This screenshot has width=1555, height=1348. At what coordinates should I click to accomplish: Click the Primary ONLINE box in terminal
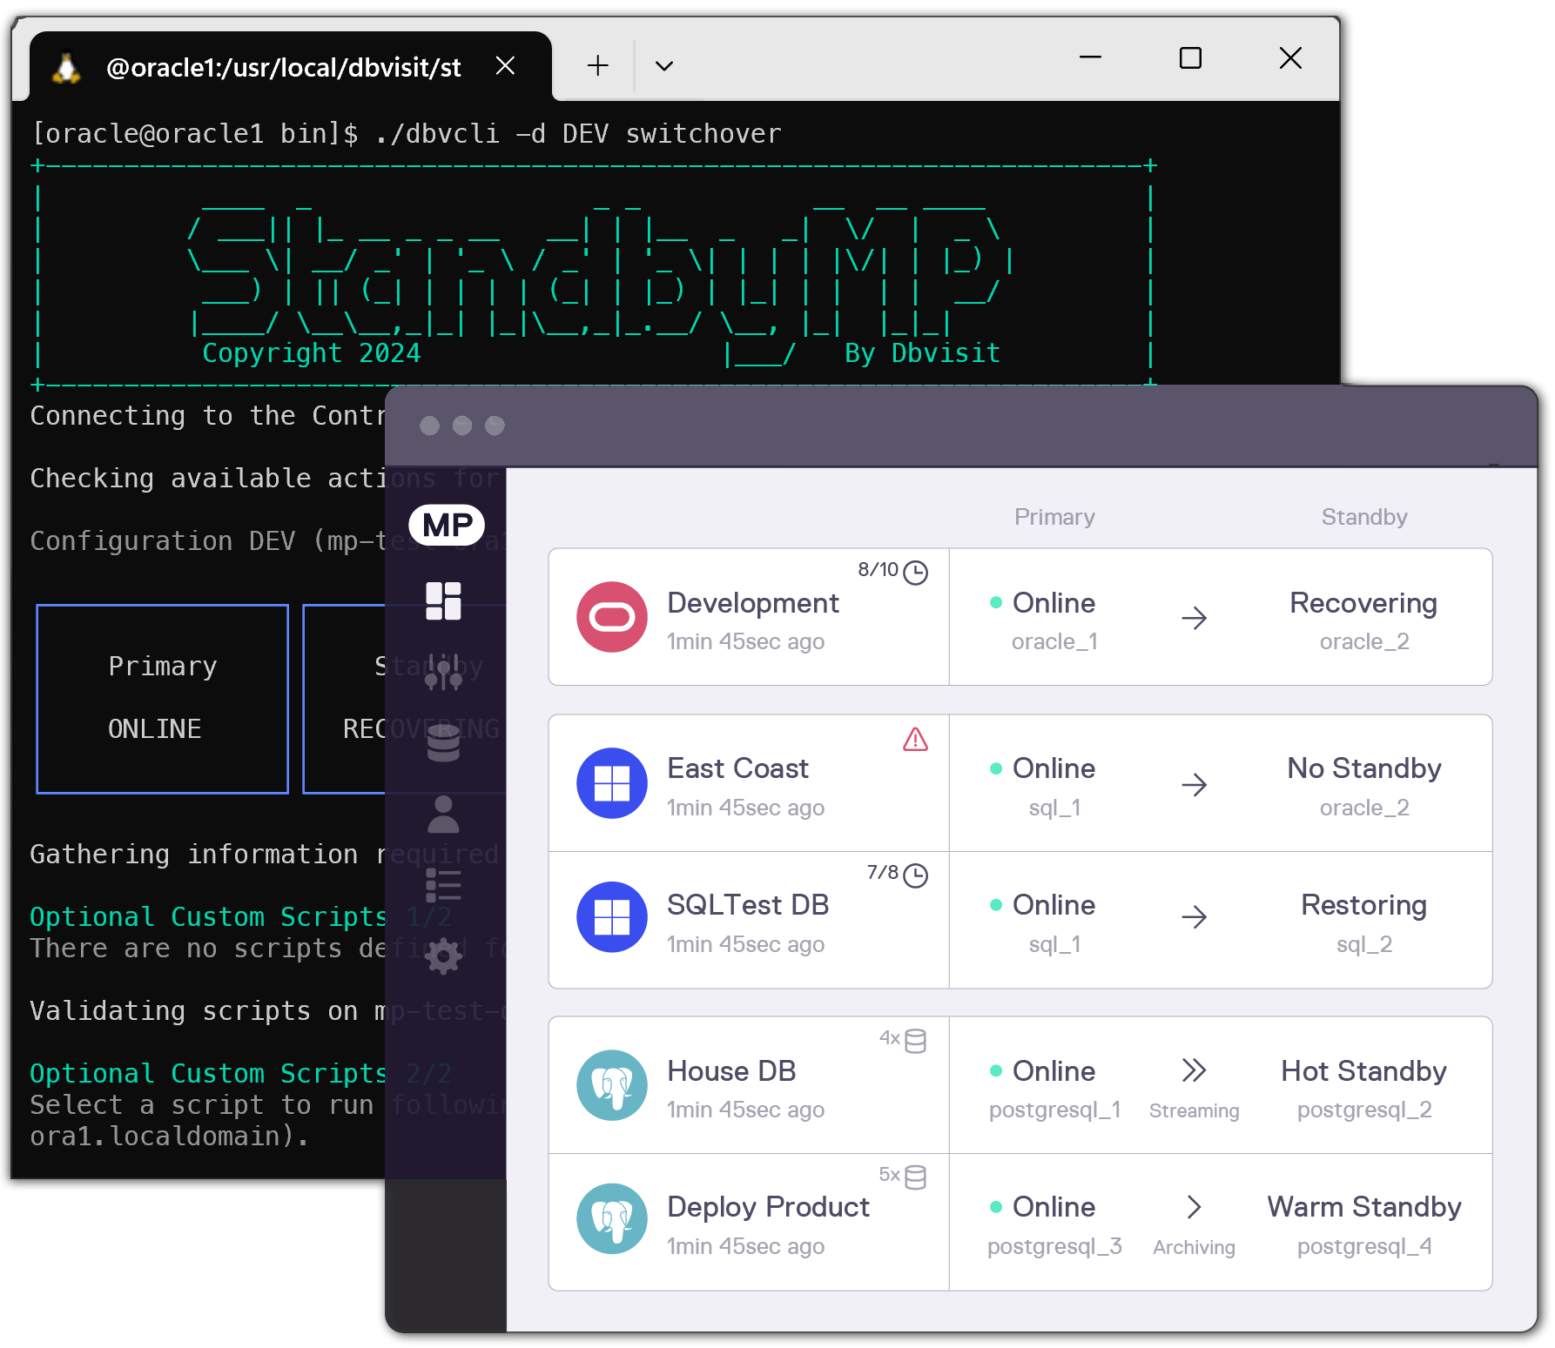pyautogui.click(x=163, y=699)
